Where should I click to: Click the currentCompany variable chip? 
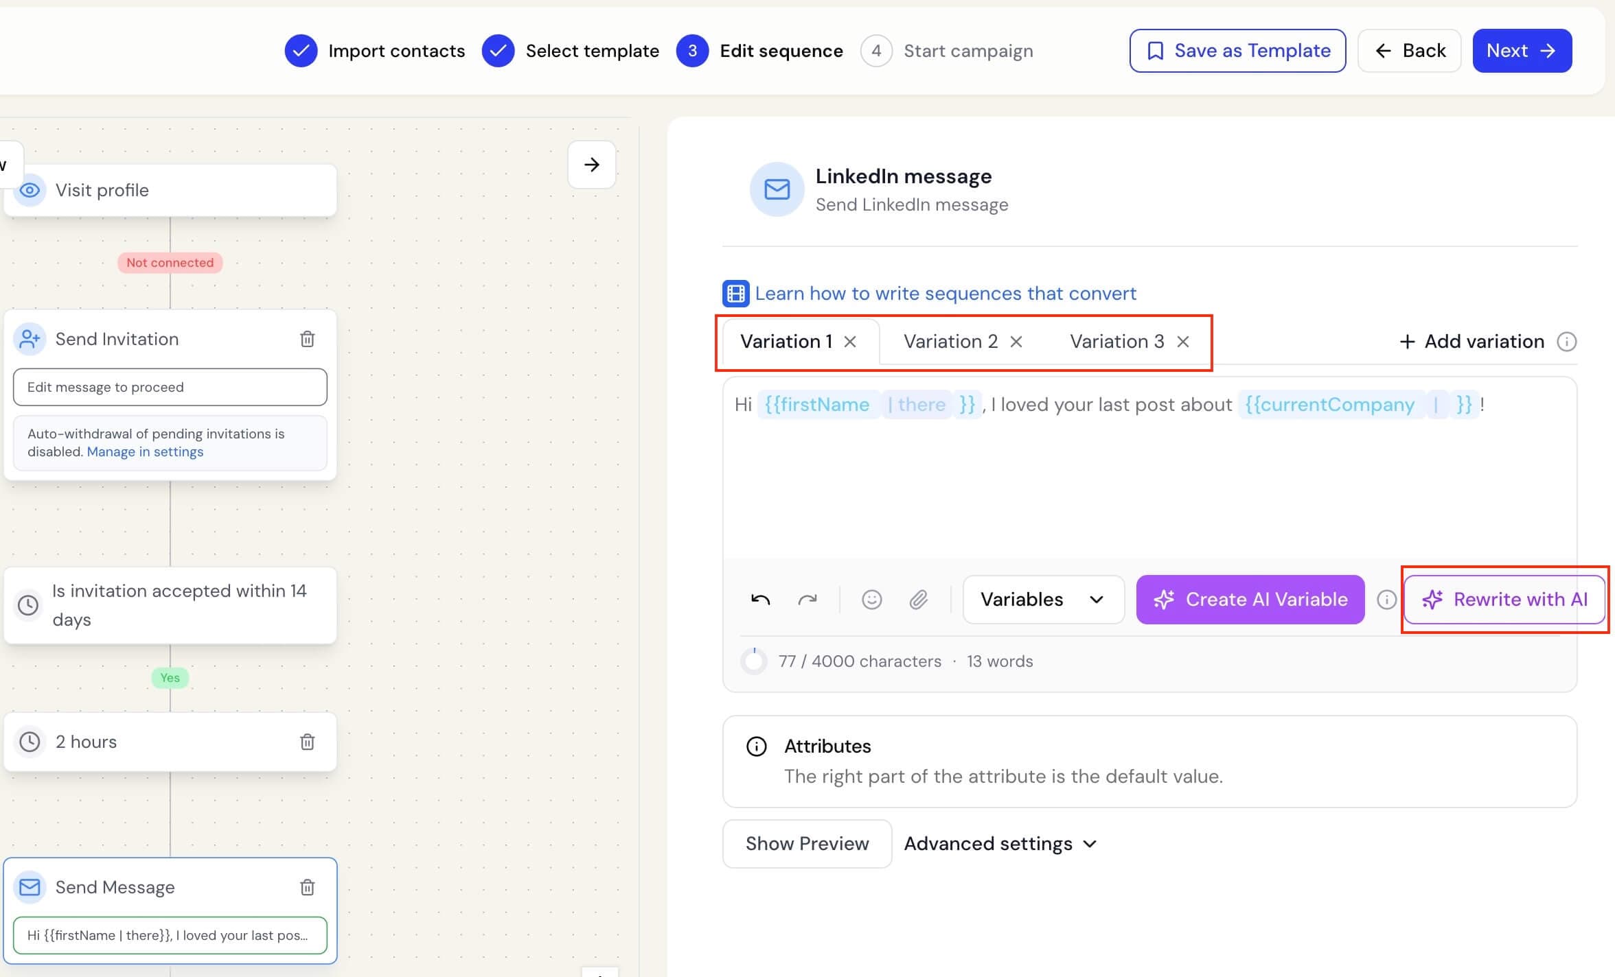click(x=1358, y=405)
